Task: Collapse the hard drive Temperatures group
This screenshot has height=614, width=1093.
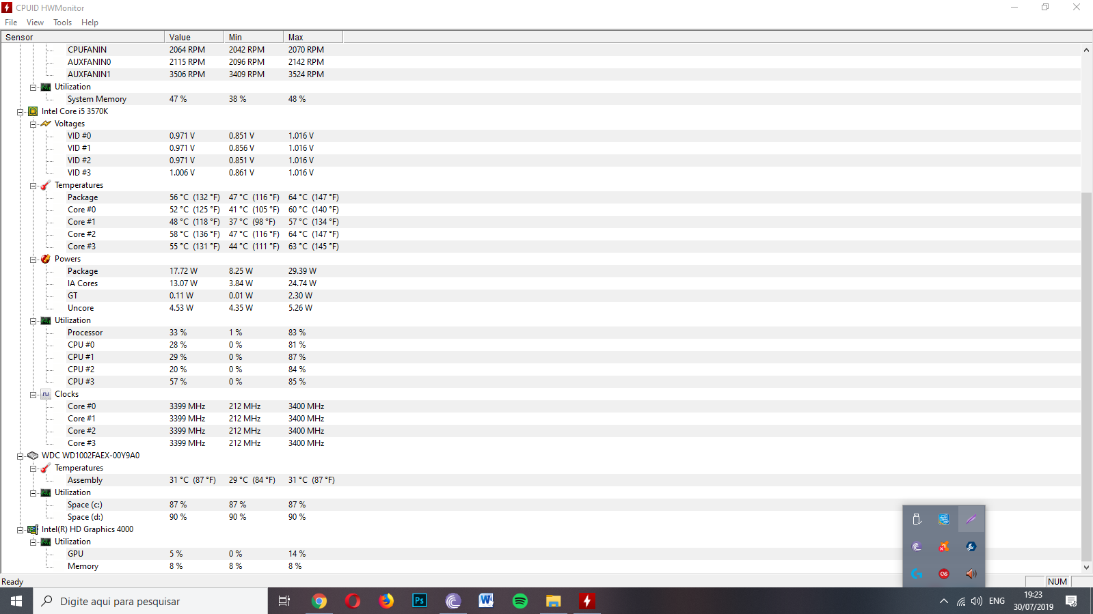Action: tap(33, 469)
